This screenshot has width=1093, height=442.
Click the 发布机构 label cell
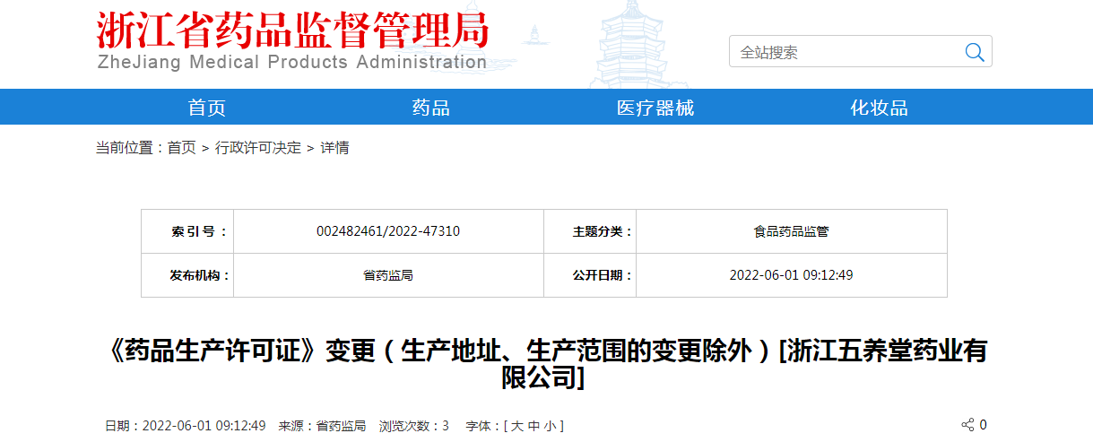187,275
